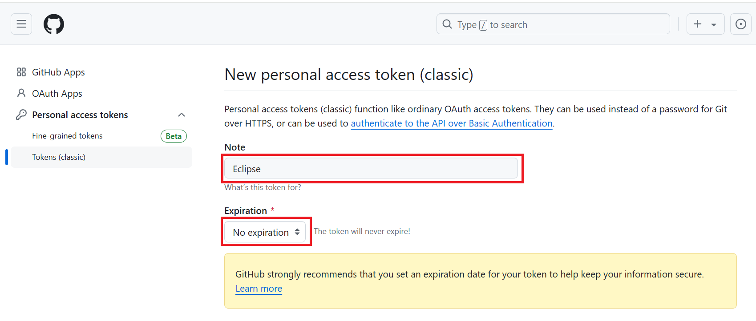The width and height of the screenshot is (756, 321).
Task: Select Fine-grained tokens in the sidebar
Action: 67,136
